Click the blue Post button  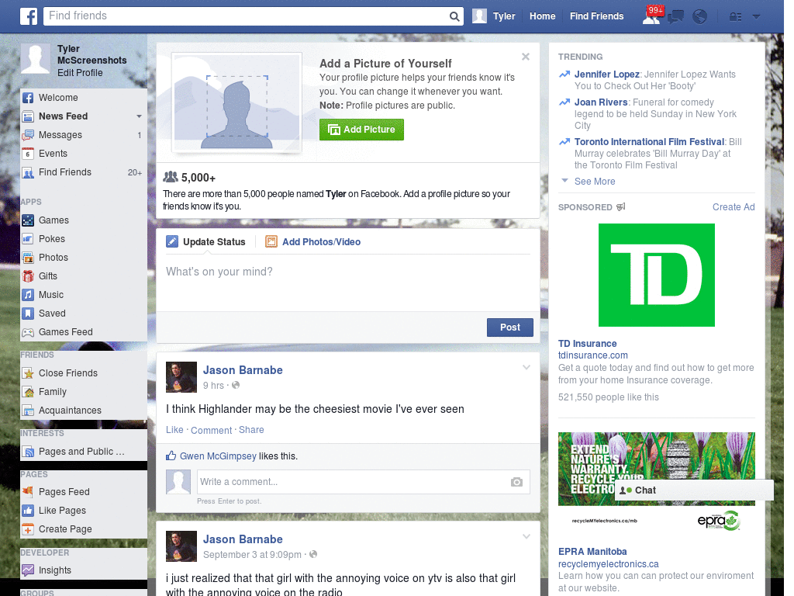click(x=510, y=328)
